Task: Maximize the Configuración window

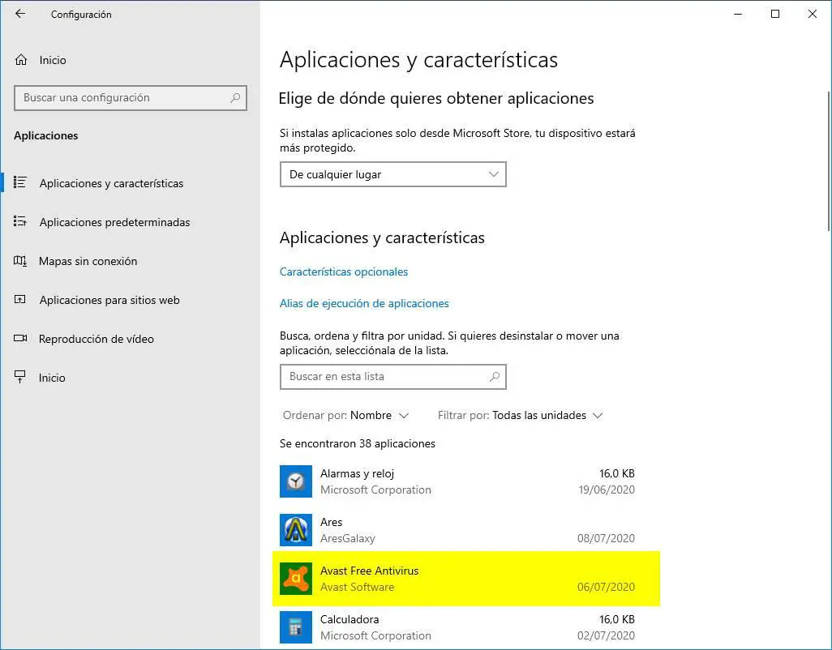Action: pyautogui.click(x=774, y=14)
